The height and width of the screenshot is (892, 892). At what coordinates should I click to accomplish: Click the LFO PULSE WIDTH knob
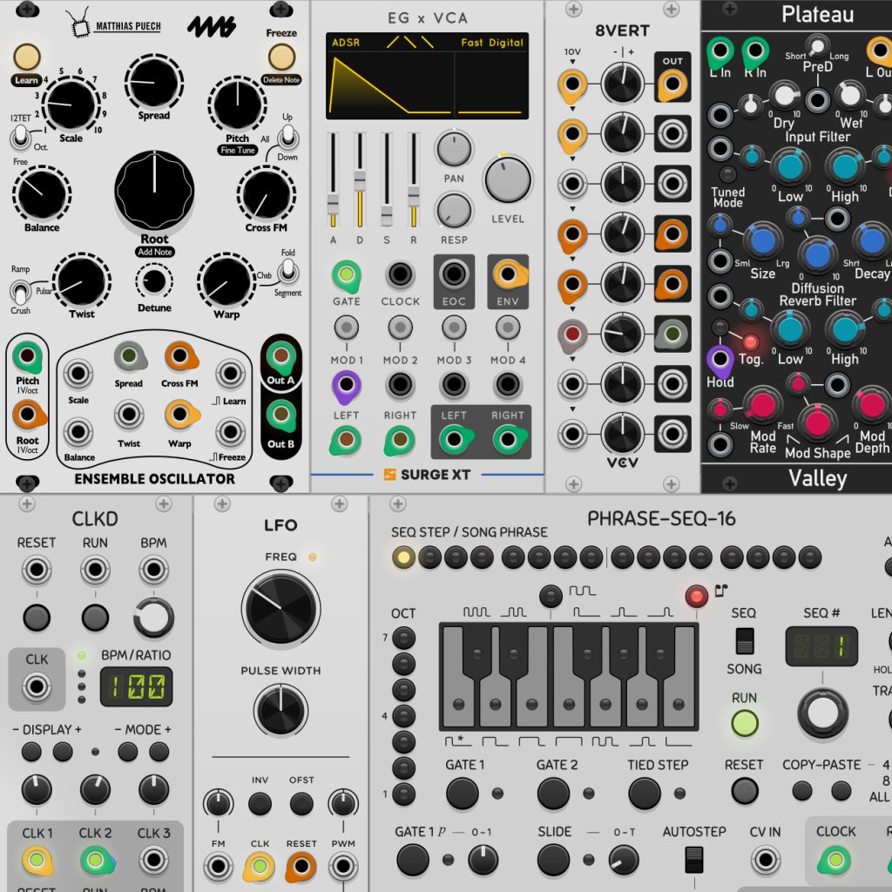coord(280,711)
